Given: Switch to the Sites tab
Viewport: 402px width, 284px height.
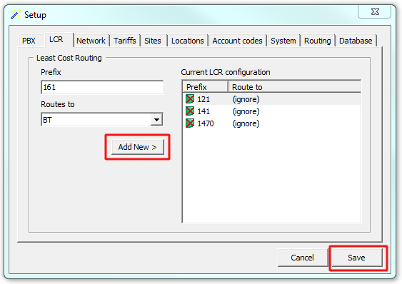Looking at the screenshot, I should coord(153,41).
